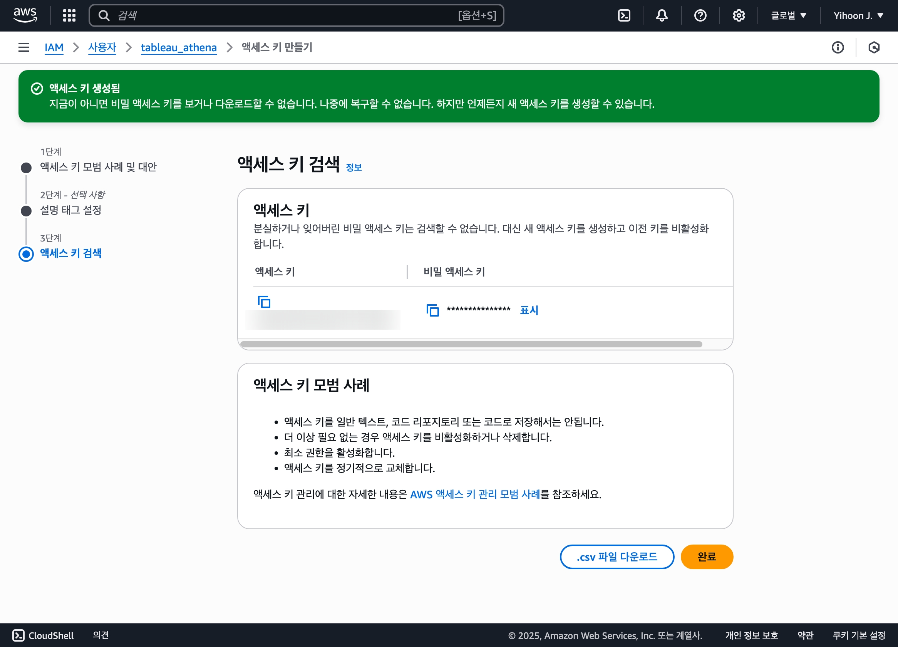The width and height of the screenshot is (898, 647).
Task: Select step 3 액세스 키 검색
Action: [x=70, y=253]
